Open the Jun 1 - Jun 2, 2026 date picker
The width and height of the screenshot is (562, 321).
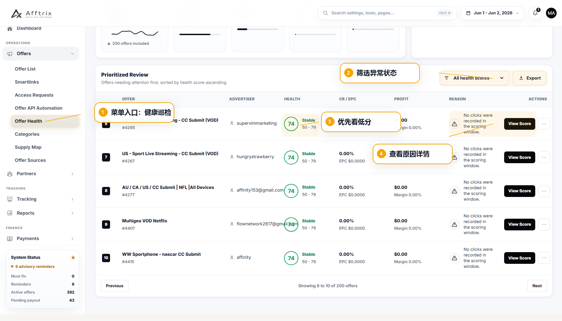[492, 13]
